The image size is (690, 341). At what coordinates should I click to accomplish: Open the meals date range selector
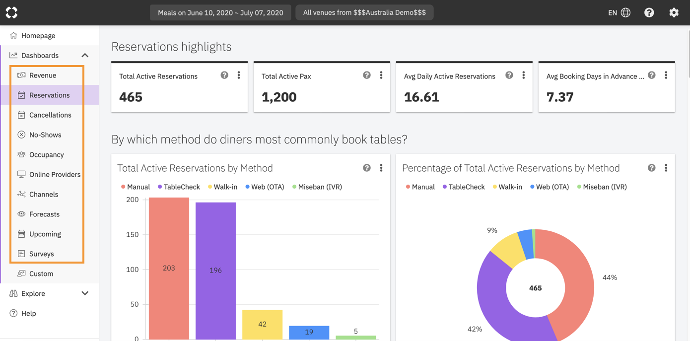pos(220,12)
